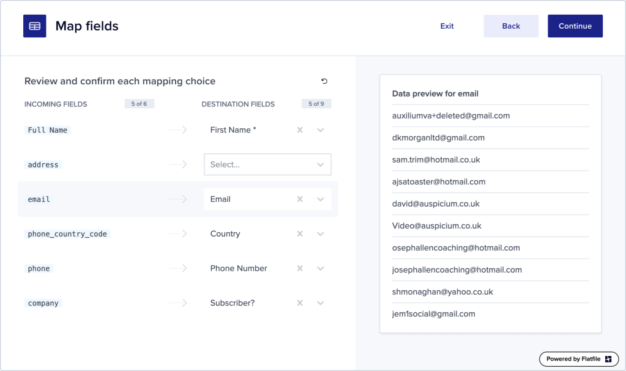Viewport: 626px width, 371px height.
Task: Click the reset mappings undo icon
Action: [324, 81]
